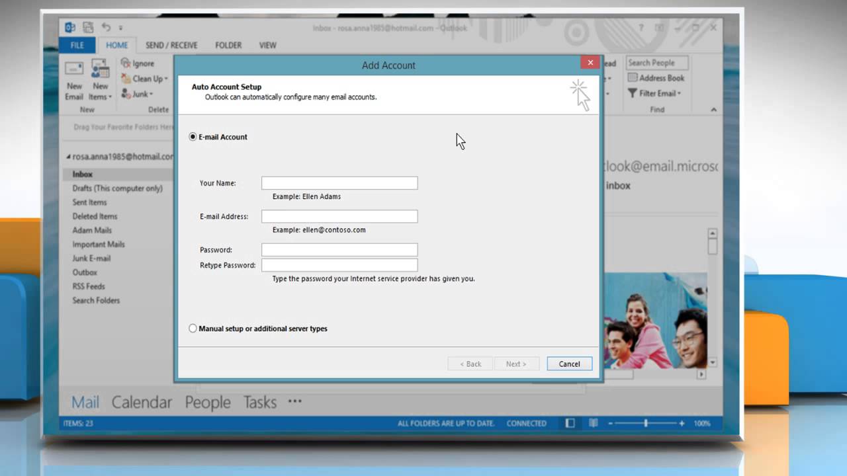Image resolution: width=847 pixels, height=476 pixels.
Task: Open the Search Folders item
Action: 96,300
